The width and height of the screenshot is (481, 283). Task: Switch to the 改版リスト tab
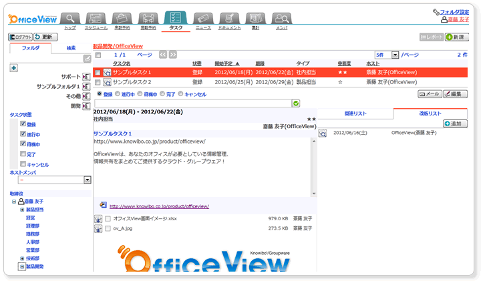coord(430,113)
